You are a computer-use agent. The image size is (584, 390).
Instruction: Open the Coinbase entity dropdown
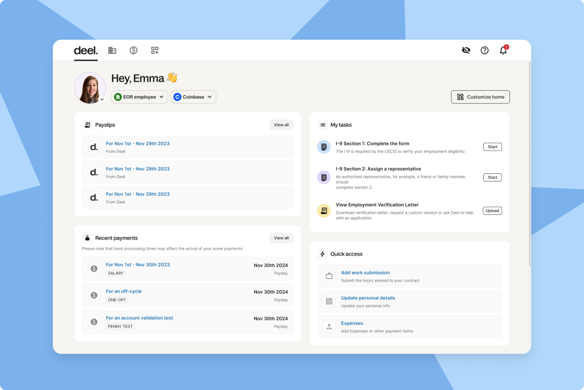click(193, 97)
